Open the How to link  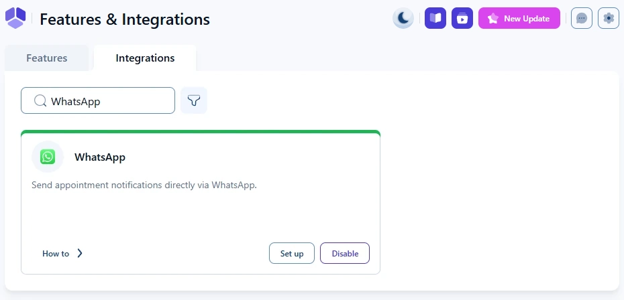coord(56,254)
